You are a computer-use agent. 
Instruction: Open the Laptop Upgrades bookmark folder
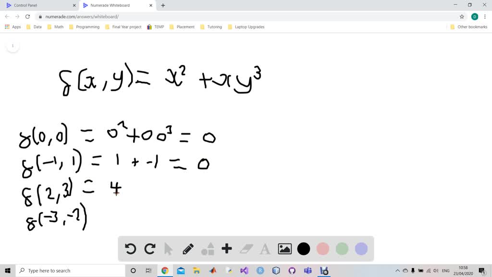tap(246, 27)
